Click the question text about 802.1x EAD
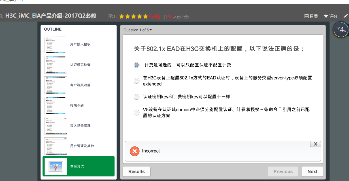The width and height of the screenshot is (349, 181). click(x=219, y=49)
